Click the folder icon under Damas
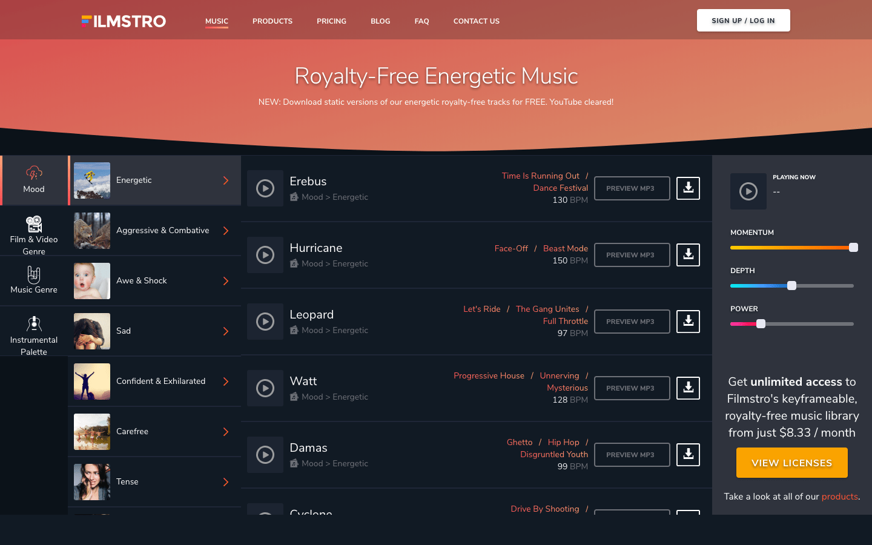872x545 pixels. click(294, 463)
